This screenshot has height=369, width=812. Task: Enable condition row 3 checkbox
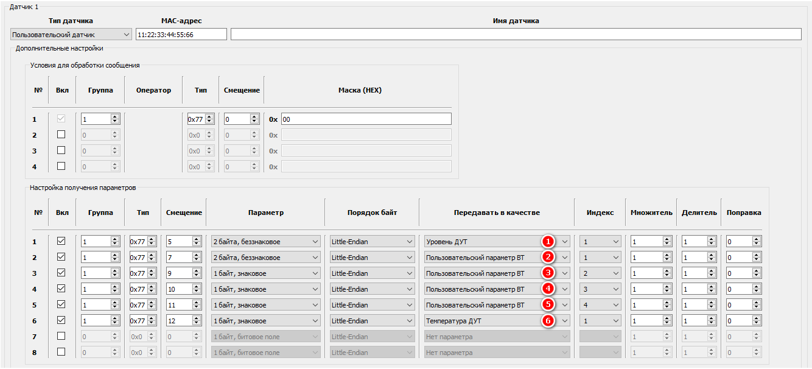click(61, 150)
